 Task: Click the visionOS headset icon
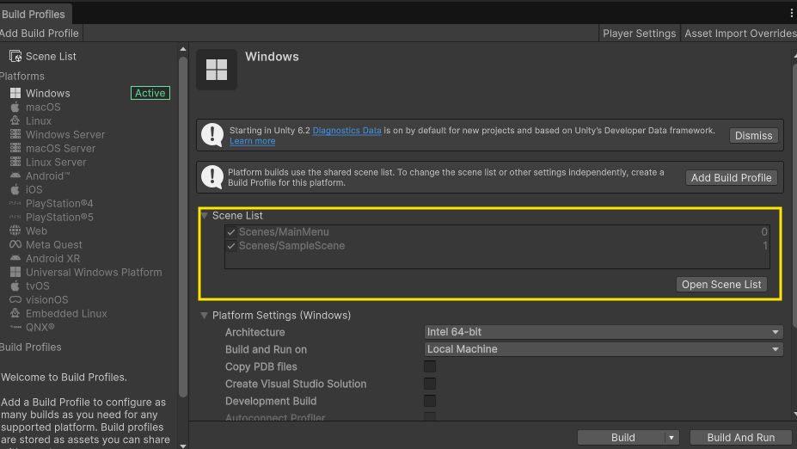15,299
